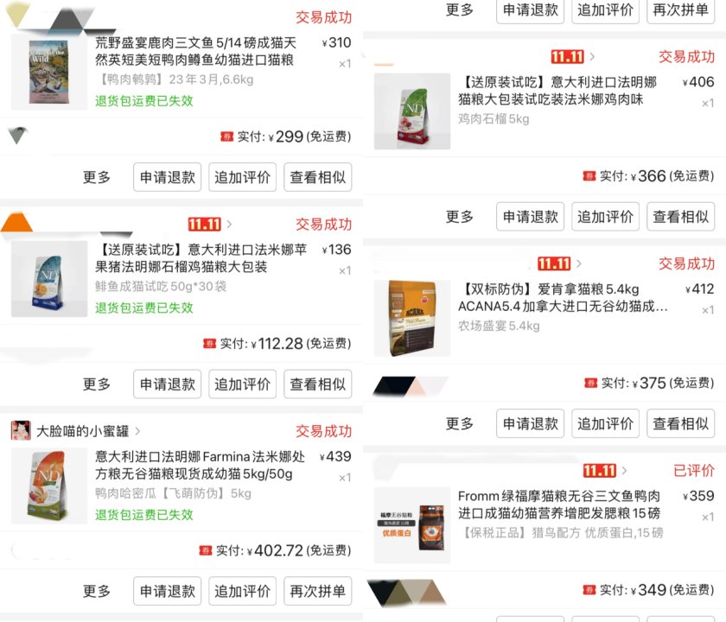This screenshot has width=726, height=622.
Task: Tap the coupon icon beside 实付 ¥375
Action: click(591, 383)
